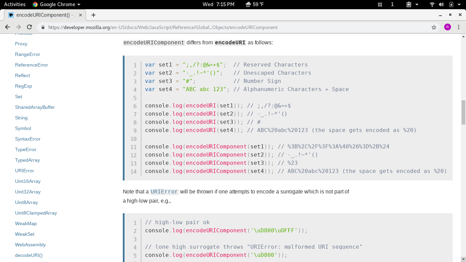This screenshot has width=466, height=262.
Task: Reload the page with the refresh icon
Action: (29, 27)
